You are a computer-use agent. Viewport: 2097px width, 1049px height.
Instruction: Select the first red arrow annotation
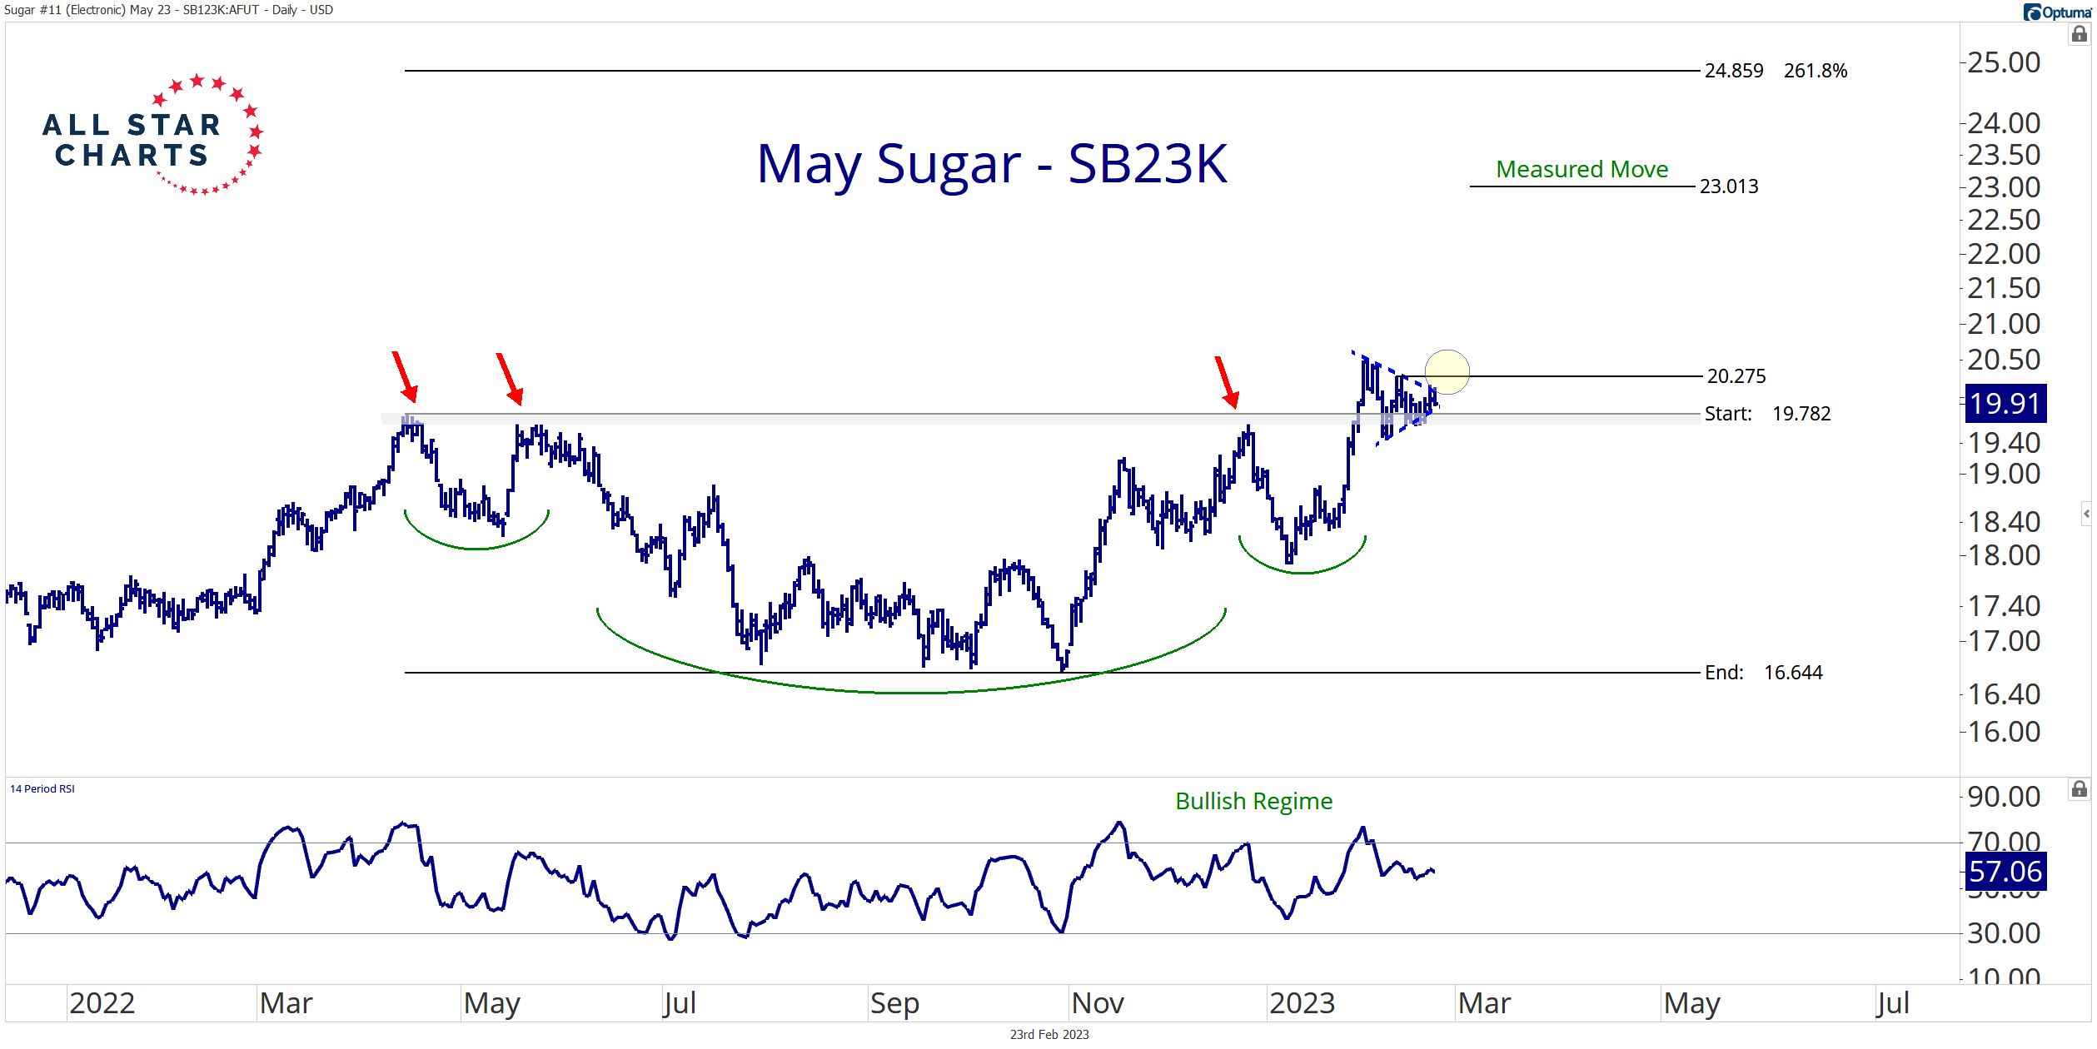point(405,376)
